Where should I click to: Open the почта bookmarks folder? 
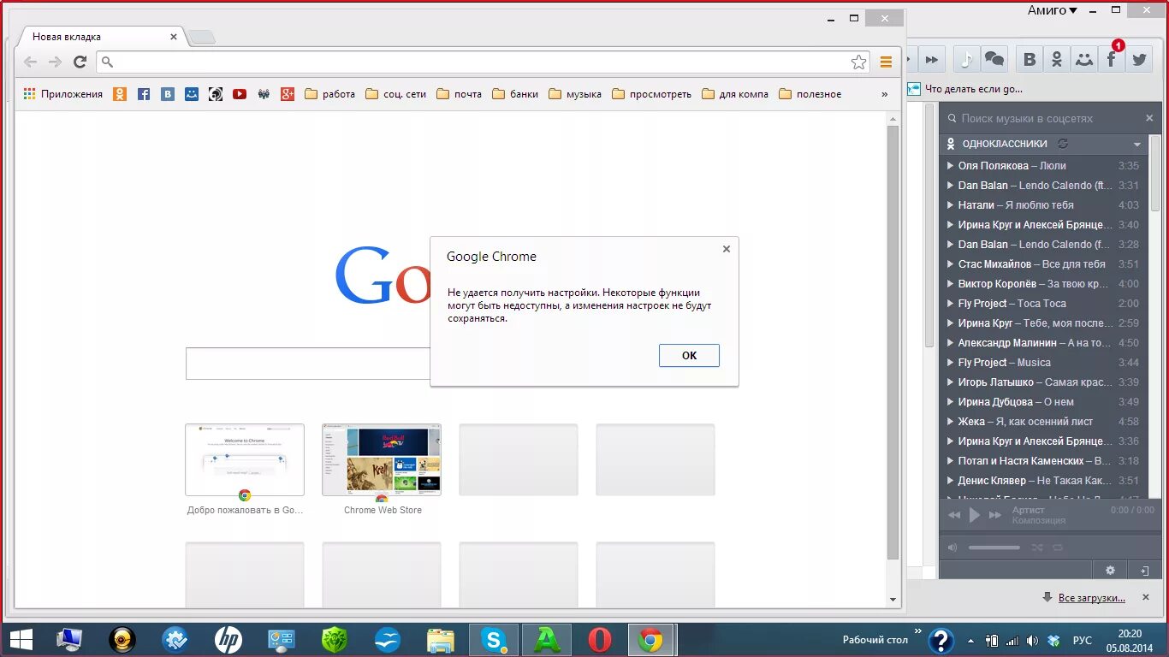[x=459, y=94]
